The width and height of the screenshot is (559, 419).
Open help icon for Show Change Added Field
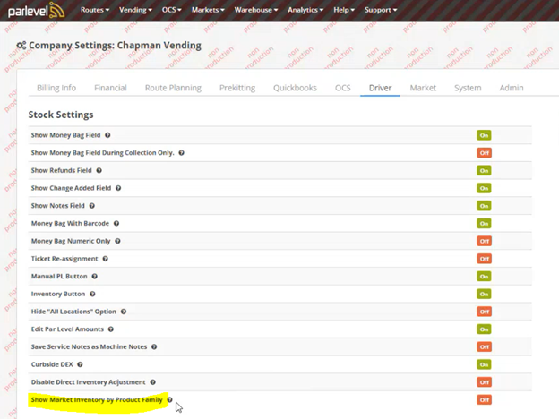[118, 188]
